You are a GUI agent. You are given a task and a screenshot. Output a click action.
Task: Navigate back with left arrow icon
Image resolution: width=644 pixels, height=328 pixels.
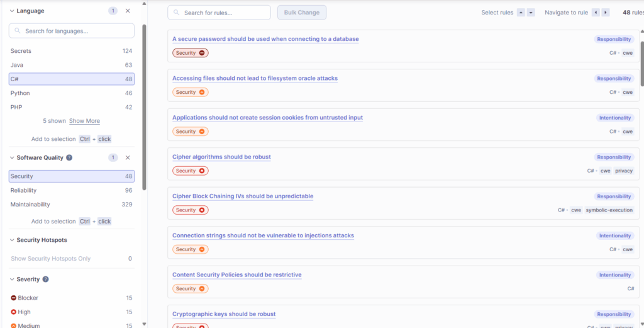pyautogui.click(x=596, y=13)
